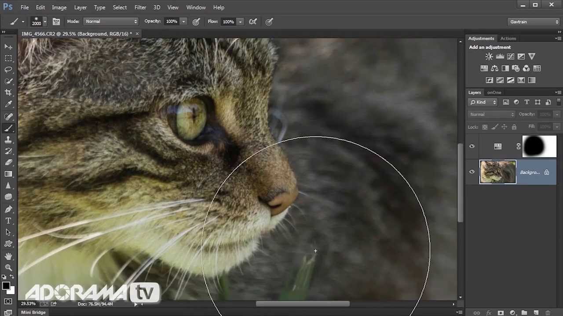Add a Curves adjustment

click(x=511, y=56)
